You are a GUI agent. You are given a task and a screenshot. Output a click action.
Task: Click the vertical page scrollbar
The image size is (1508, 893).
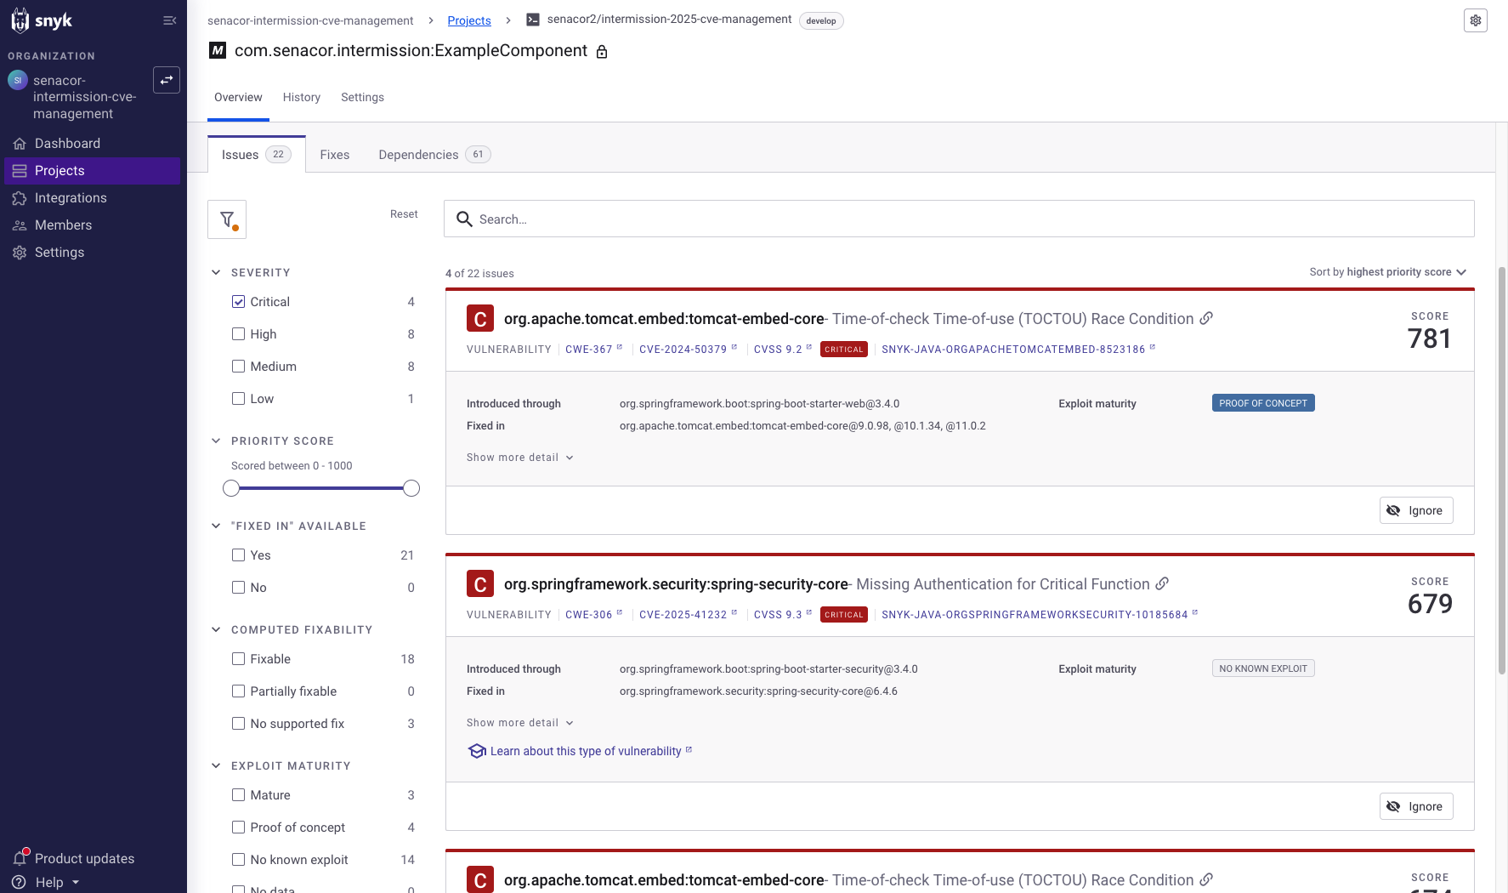click(1502, 469)
